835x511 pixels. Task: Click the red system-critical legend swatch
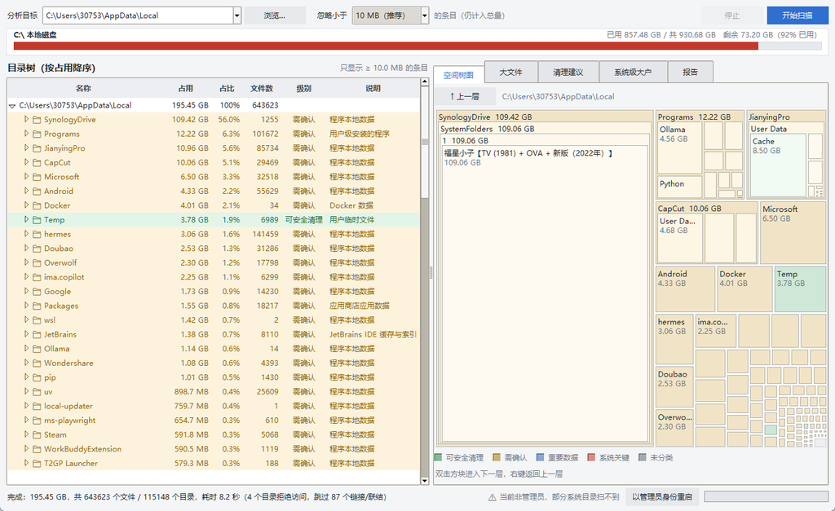tap(591, 457)
